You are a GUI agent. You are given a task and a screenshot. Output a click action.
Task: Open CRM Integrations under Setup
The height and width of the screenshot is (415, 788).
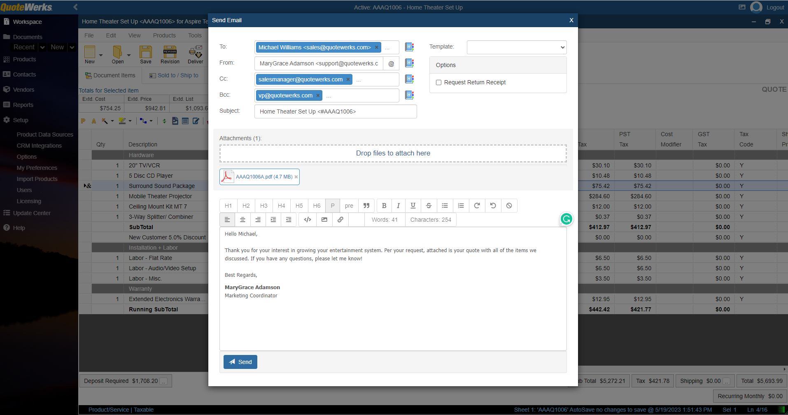pos(39,146)
